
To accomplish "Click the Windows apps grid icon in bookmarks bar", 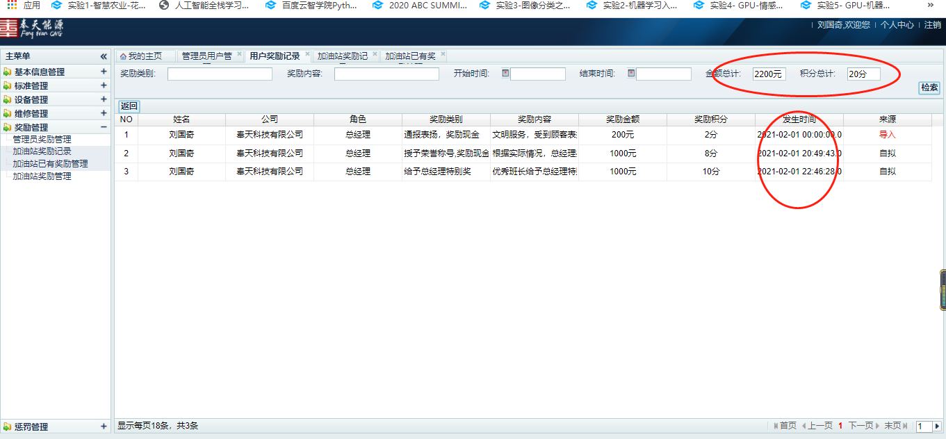I will (x=12, y=5).
